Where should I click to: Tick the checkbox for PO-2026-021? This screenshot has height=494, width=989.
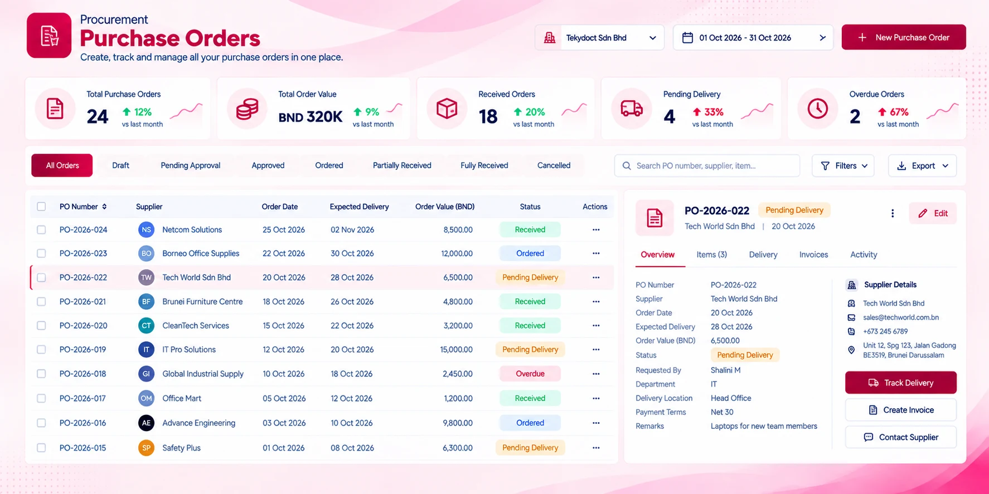click(x=41, y=301)
